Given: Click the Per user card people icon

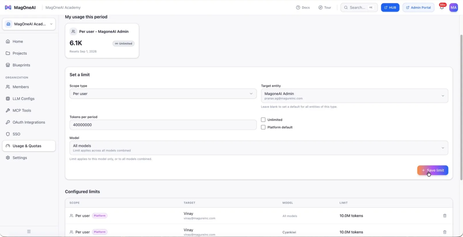Looking at the screenshot, I should click(x=74, y=32).
